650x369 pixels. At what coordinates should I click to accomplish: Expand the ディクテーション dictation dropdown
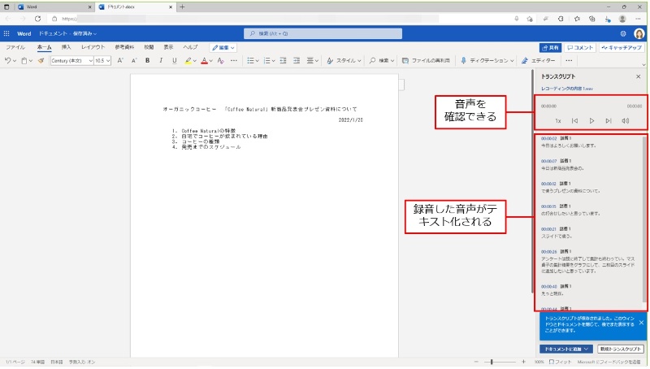point(486,60)
